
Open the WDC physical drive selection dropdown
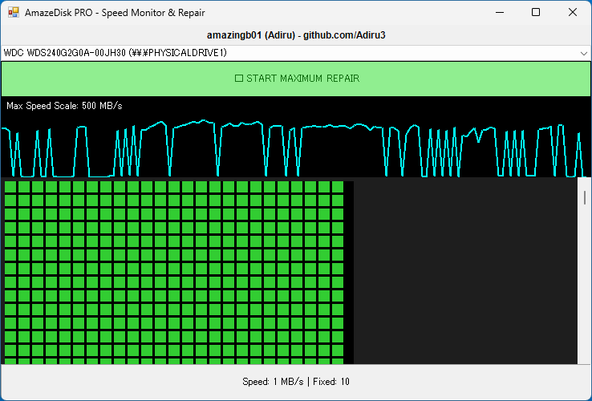[x=289, y=53]
